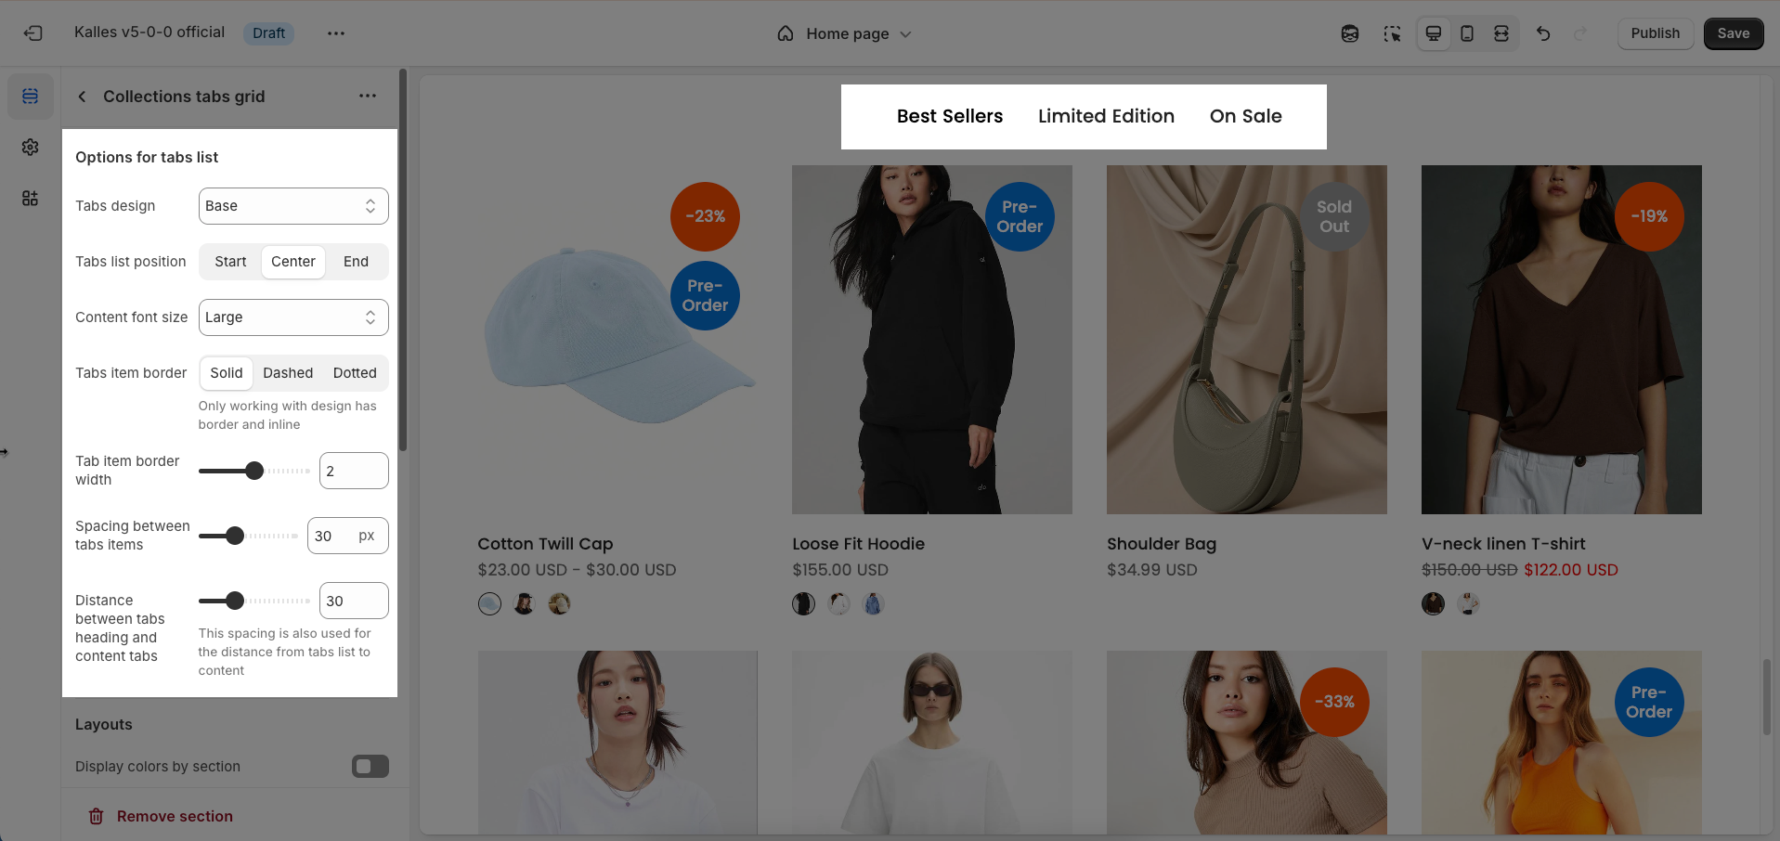Screen dimensions: 1780x841
Task: Activate the element inspector selection tool
Action: click(x=1392, y=33)
